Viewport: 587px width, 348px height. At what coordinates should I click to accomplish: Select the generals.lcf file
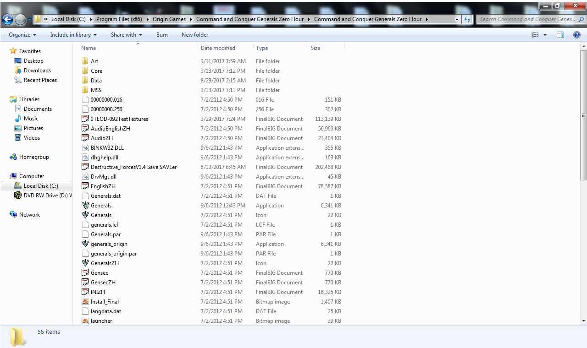point(105,224)
